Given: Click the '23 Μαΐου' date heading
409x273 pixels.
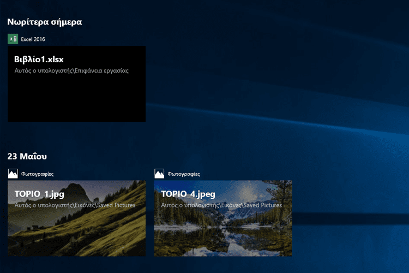Looking at the screenshot, I should [x=27, y=156].
